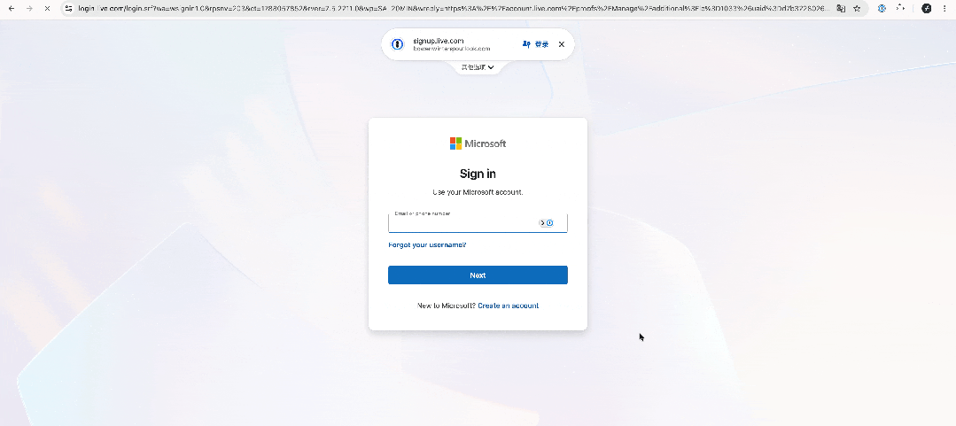Go back with the browser back arrow
The image size is (956, 426).
coord(11,9)
